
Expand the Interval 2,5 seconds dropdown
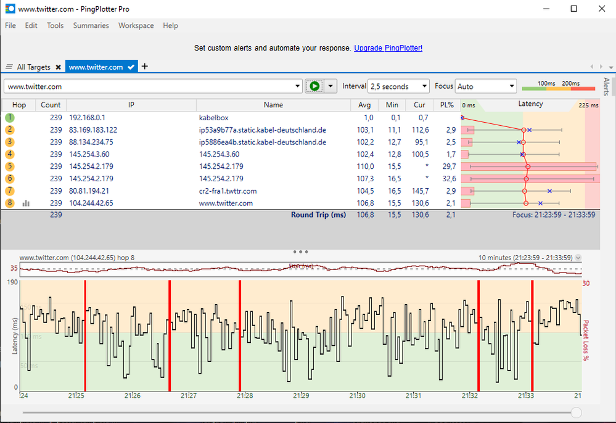click(424, 87)
